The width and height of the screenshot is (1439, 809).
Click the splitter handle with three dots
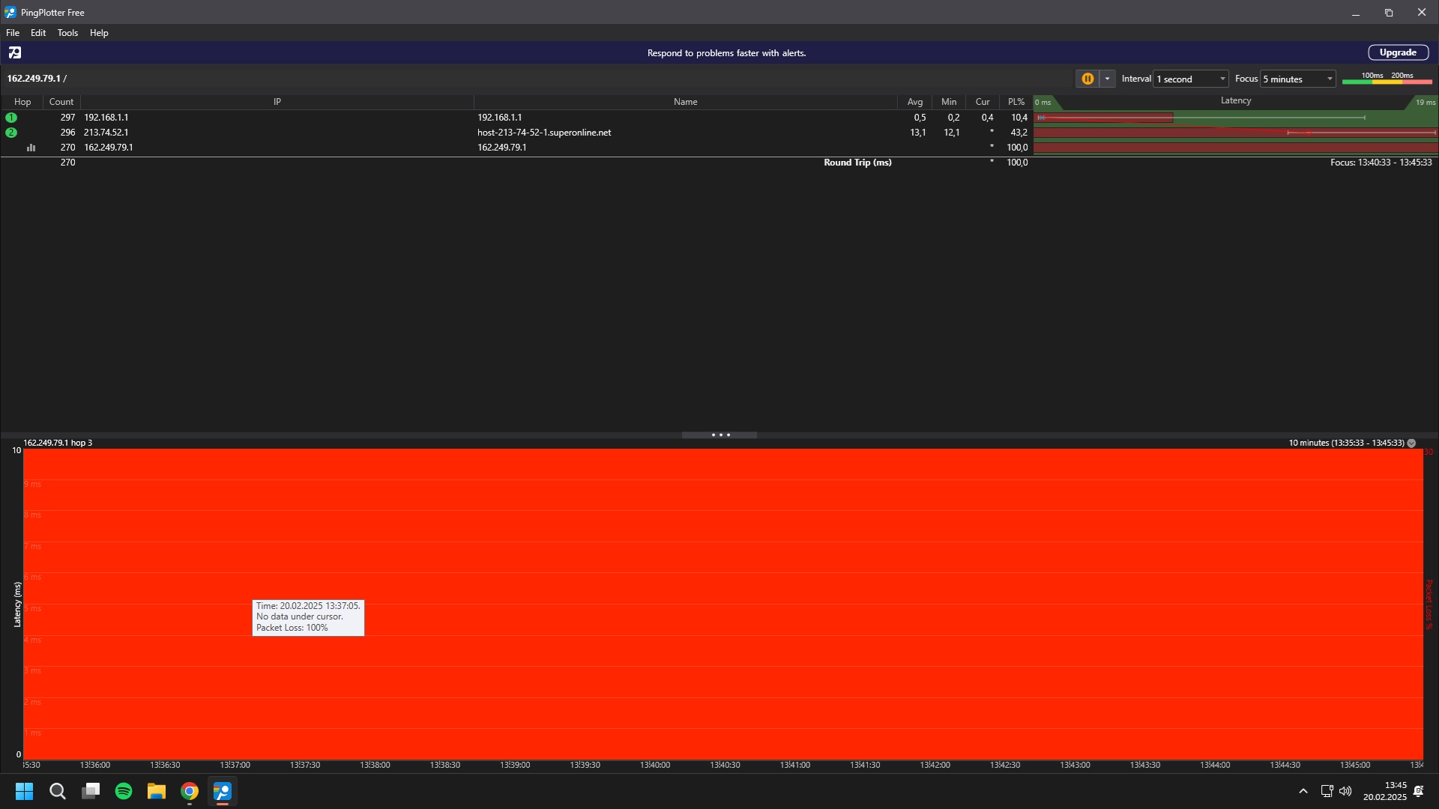[x=719, y=435]
